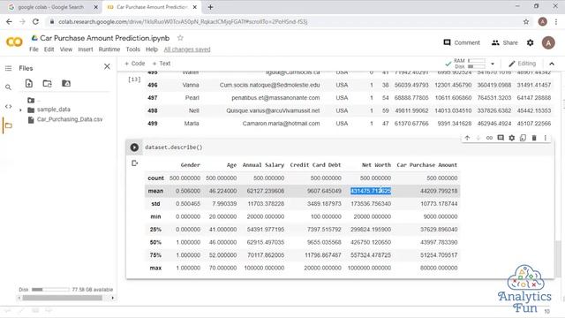Close the Car Purchase Amount Prediction tab
Image resolution: width=565 pixels, height=318 pixels.
(x=195, y=7)
